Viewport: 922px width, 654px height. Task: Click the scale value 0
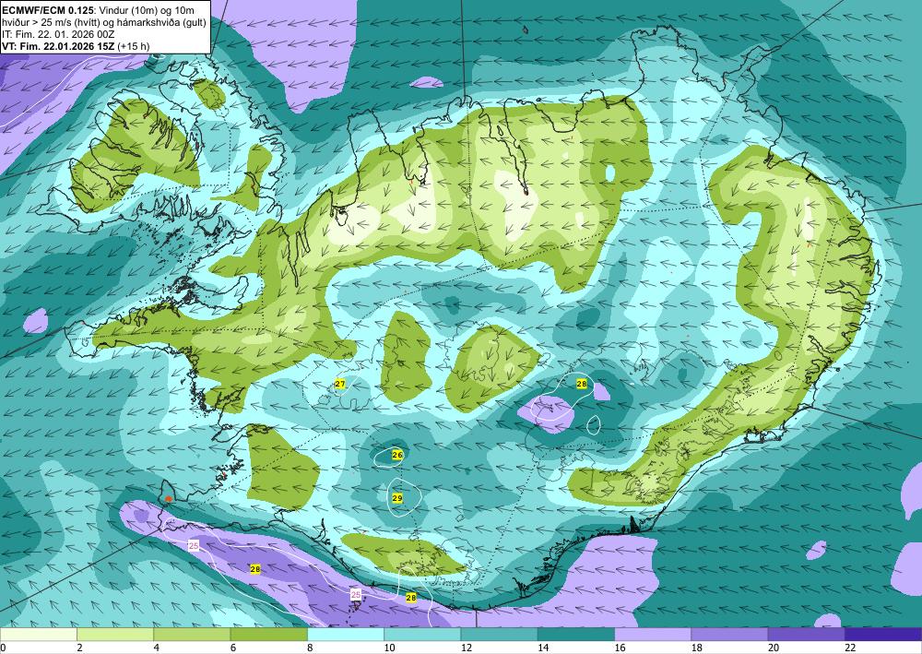click(x=3, y=648)
